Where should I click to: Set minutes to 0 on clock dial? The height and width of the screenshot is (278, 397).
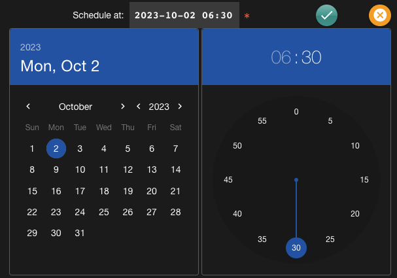point(296,112)
